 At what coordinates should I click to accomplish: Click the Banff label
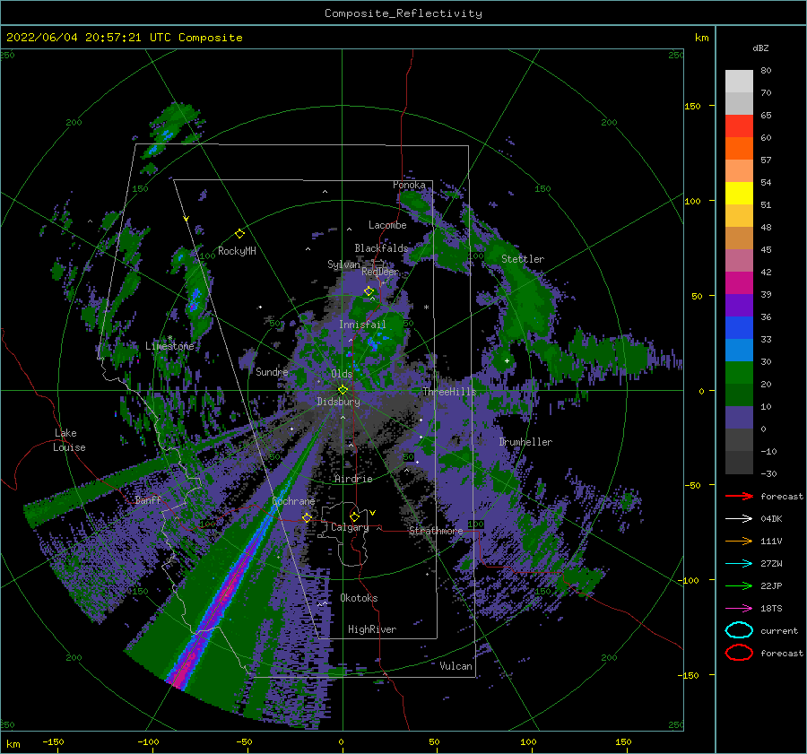point(148,499)
